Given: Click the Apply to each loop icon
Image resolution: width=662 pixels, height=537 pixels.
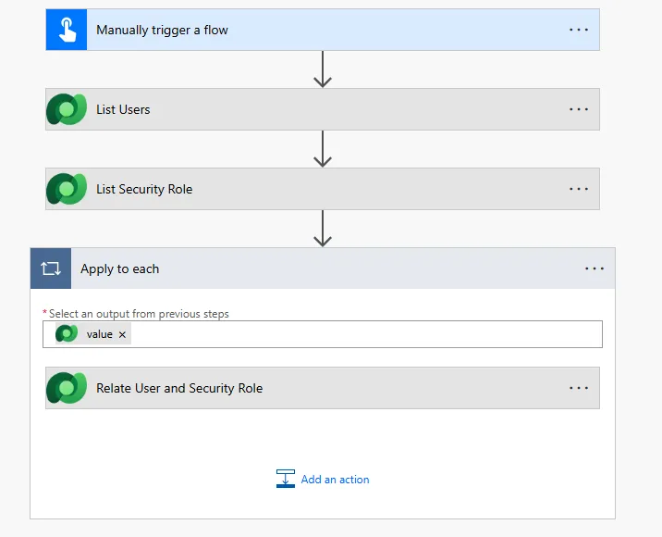Looking at the screenshot, I should [51, 268].
